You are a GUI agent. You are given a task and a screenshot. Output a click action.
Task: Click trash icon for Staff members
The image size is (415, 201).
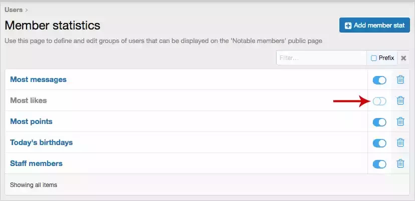coord(400,163)
